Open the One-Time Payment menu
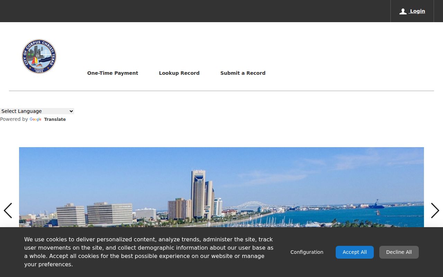The width and height of the screenshot is (443, 277). pos(112,73)
